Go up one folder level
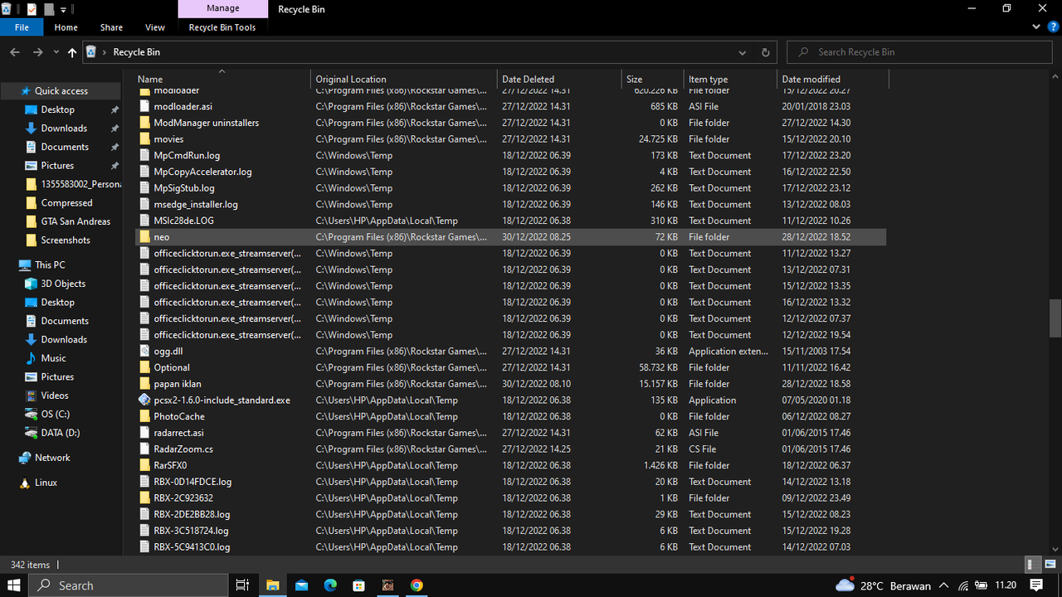This screenshot has width=1062, height=597. click(x=72, y=52)
